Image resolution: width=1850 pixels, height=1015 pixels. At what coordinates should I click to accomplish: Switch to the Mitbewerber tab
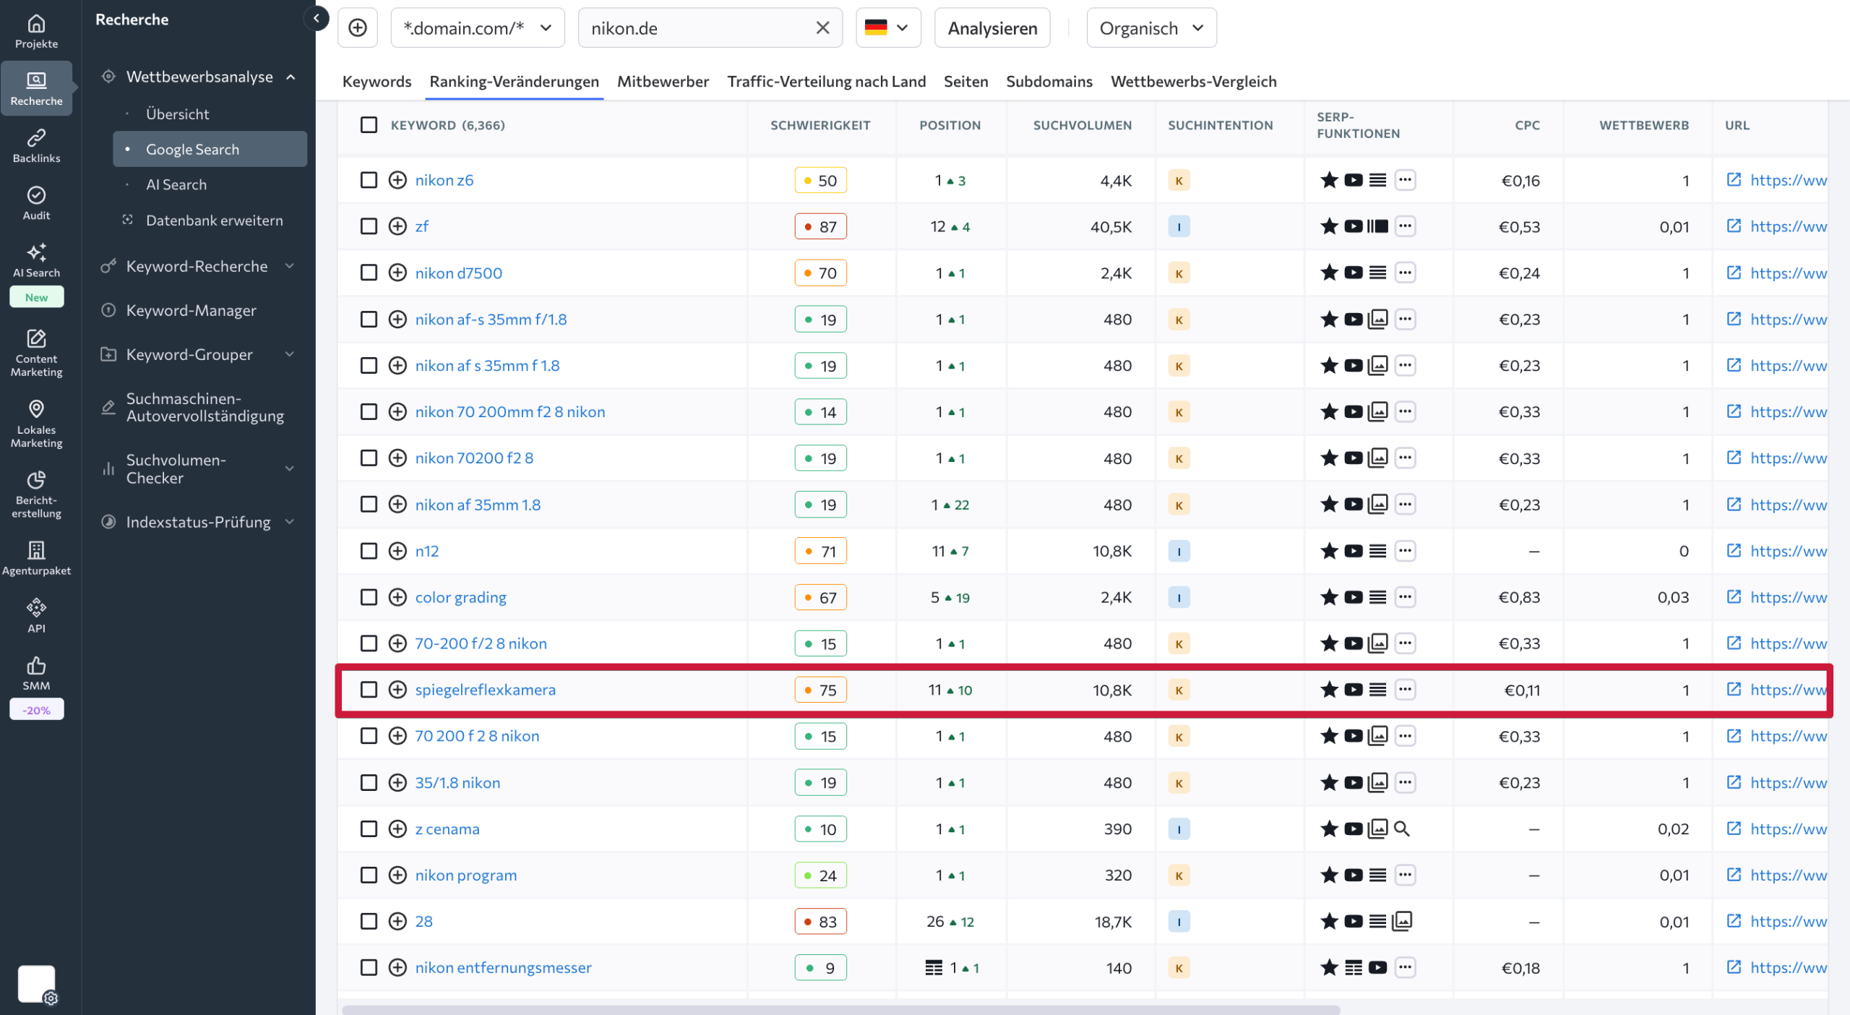tap(662, 82)
